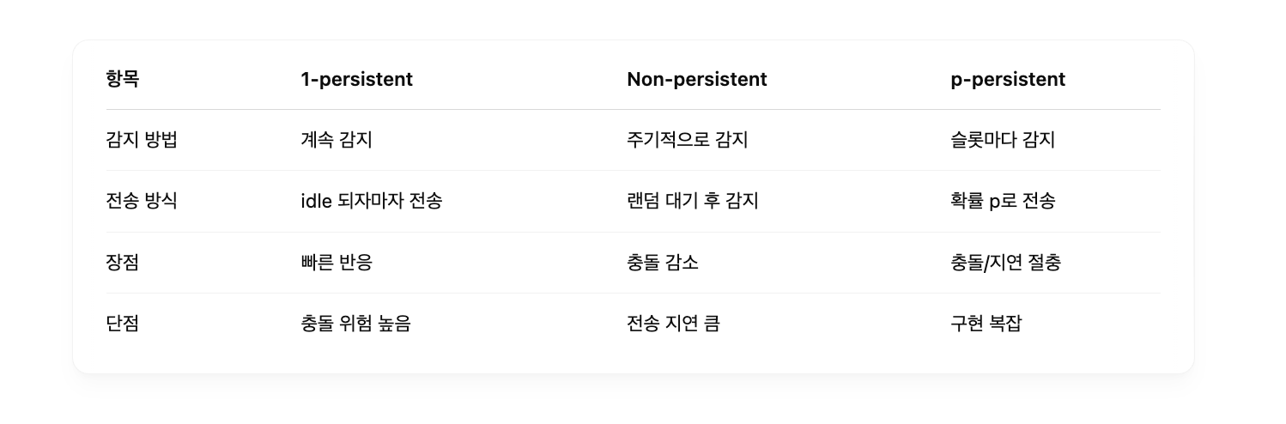This screenshot has height=424, width=1286.
Task: Select the 충돌 위험 높음 cell
Action: click(x=355, y=324)
